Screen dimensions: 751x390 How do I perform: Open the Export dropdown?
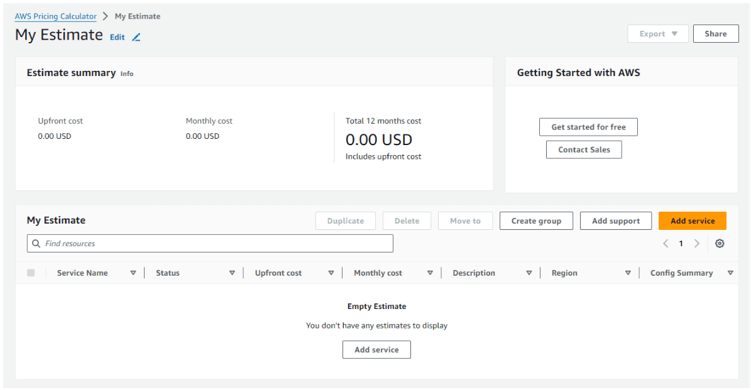(657, 34)
